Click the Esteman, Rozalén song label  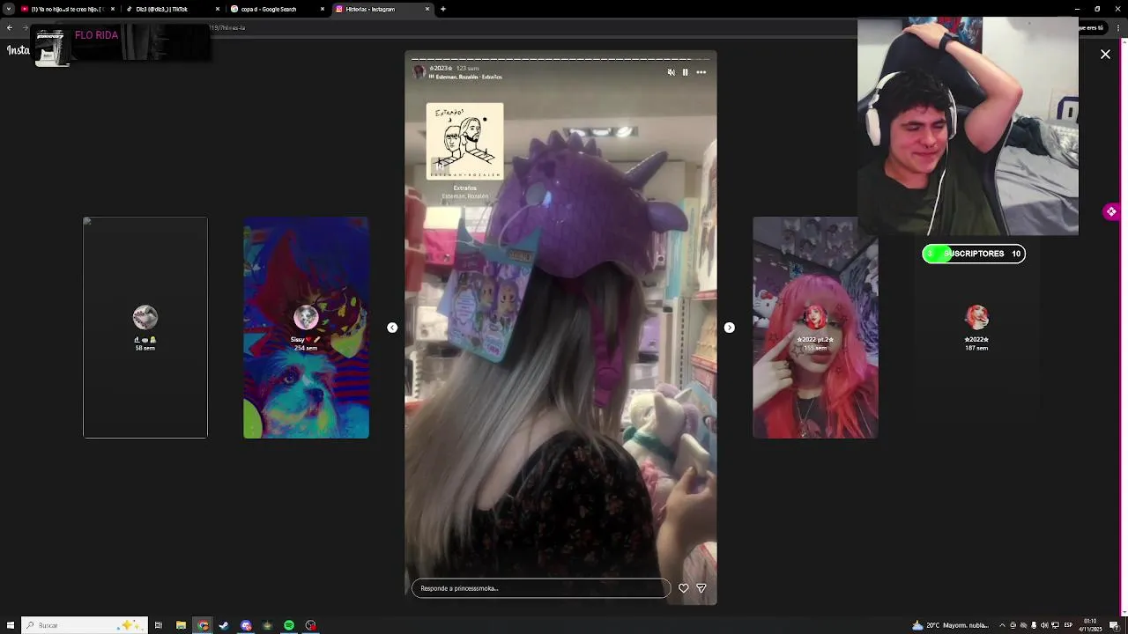469,77
